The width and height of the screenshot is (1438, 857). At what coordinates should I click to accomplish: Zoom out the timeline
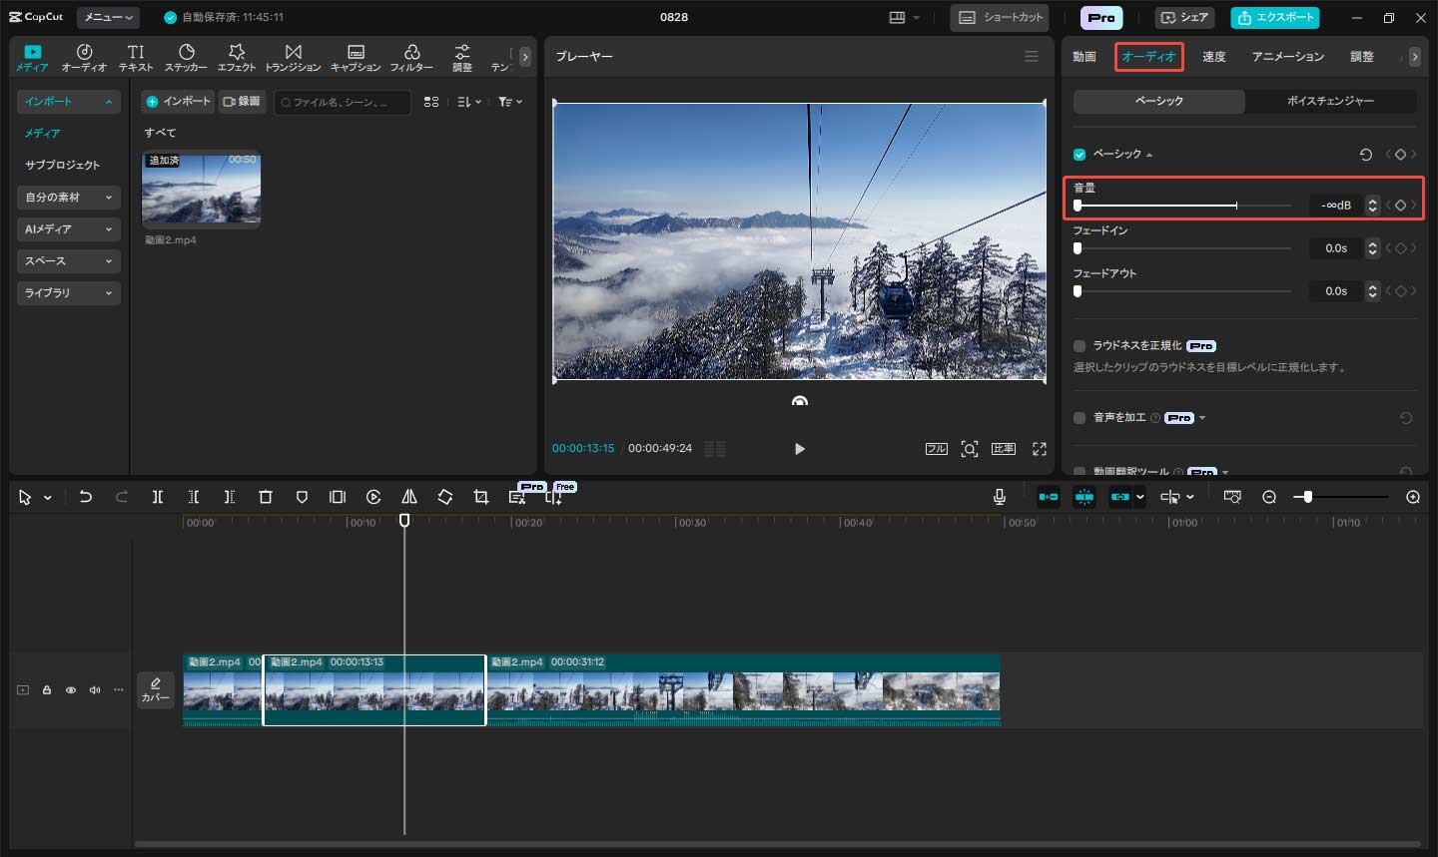[1269, 497]
